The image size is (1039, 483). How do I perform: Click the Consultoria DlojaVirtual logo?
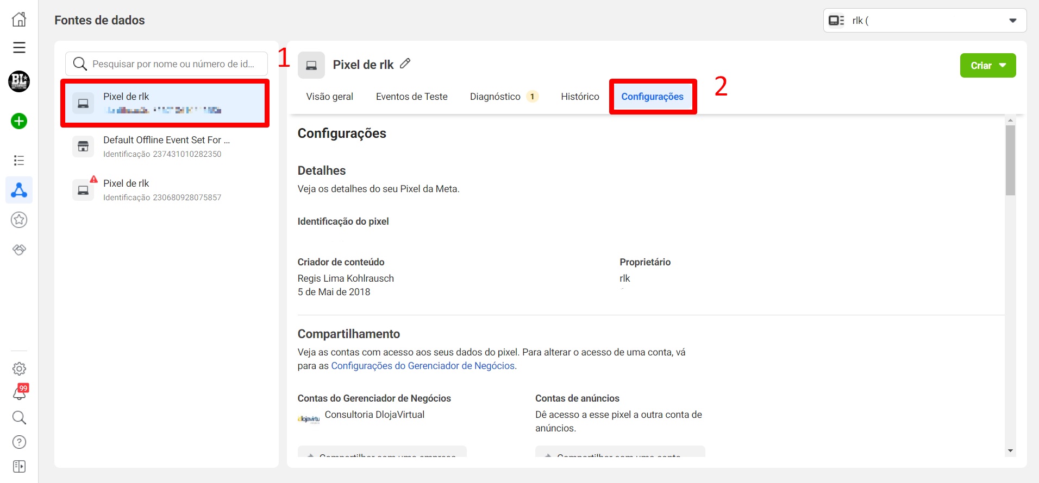[309, 418]
